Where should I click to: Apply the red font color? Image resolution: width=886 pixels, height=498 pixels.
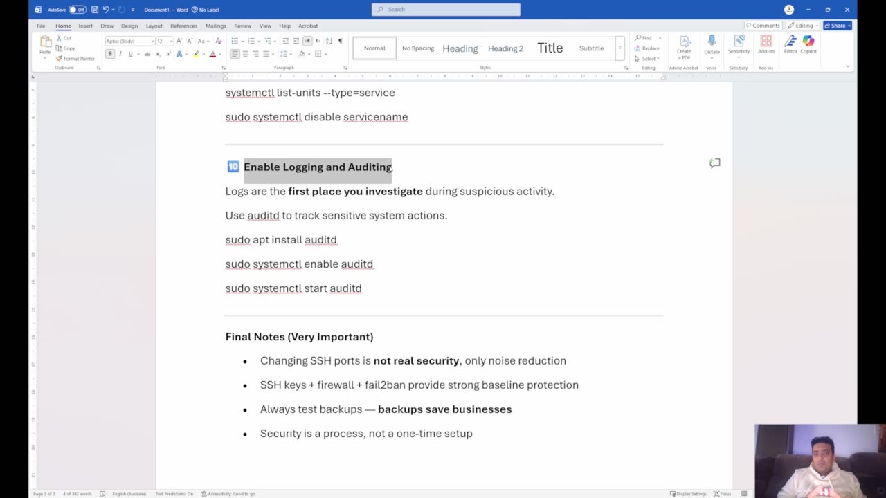pos(213,54)
